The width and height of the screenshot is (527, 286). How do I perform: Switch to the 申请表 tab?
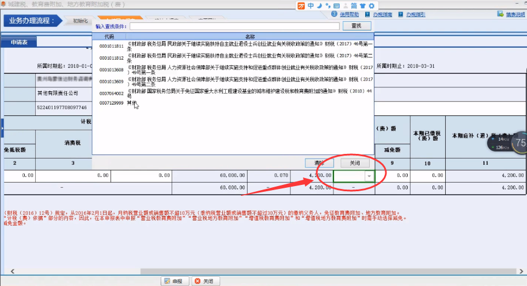click(19, 42)
